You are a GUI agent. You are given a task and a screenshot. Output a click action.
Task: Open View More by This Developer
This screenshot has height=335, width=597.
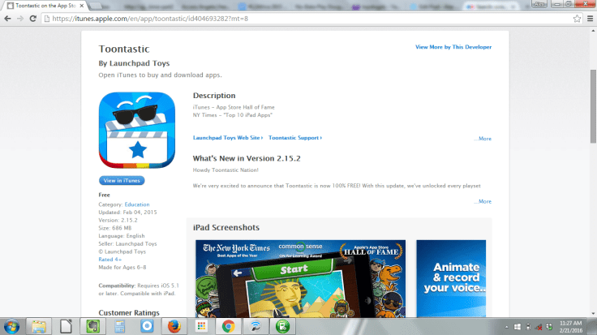click(453, 47)
